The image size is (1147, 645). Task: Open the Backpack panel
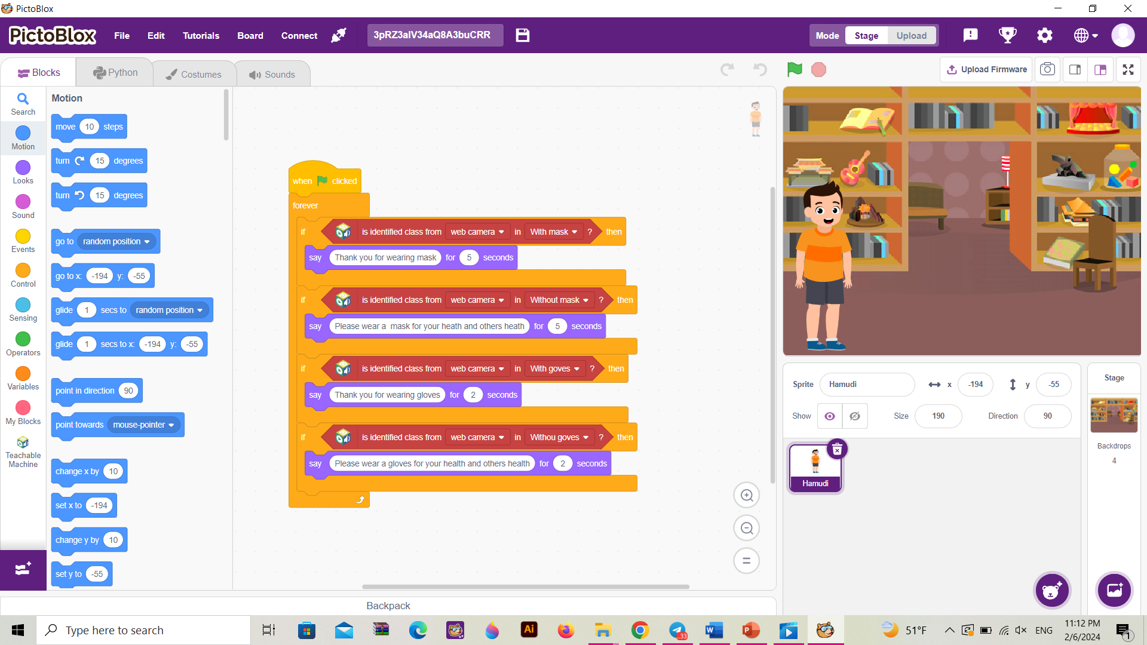pyautogui.click(x=388, y=606)
